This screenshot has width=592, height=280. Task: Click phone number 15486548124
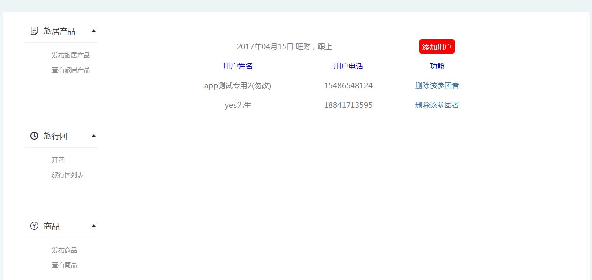(x=348, y=86)
